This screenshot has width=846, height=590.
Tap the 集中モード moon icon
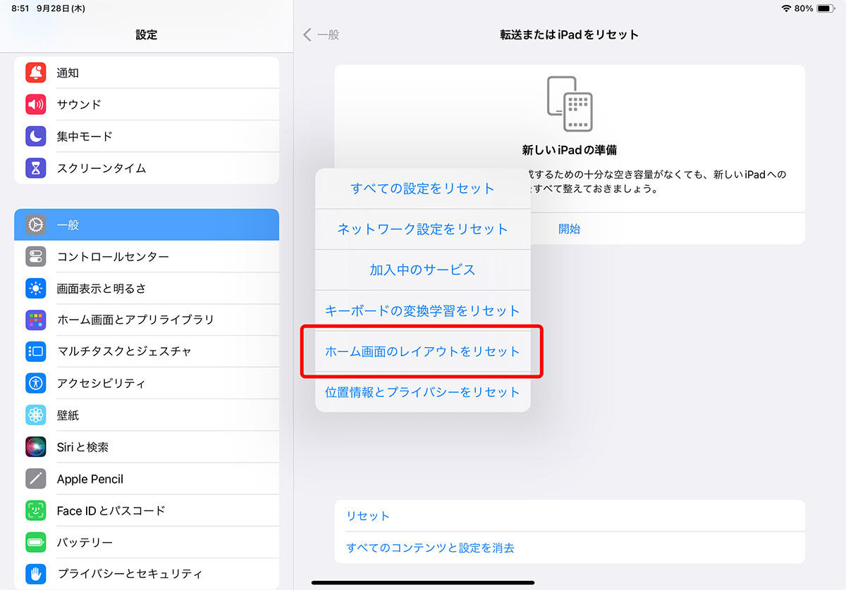36,136
